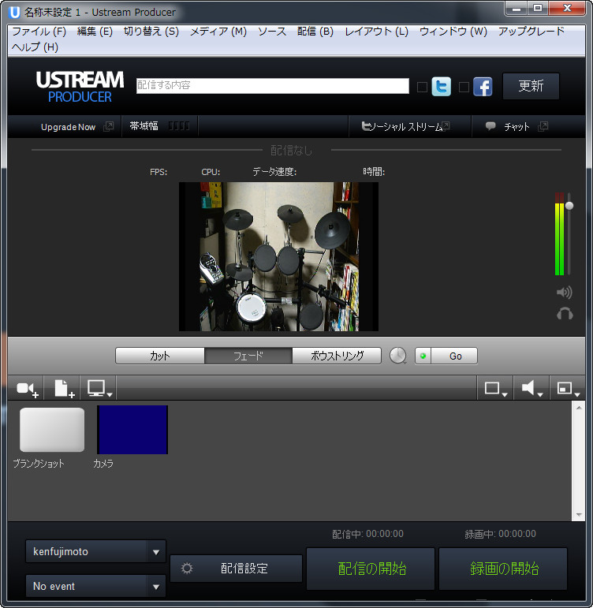The width and height of the screenshot is (593, 608).
Task: Open the kenfujimoto channel dropdown
Action: (x=95, y=551)
